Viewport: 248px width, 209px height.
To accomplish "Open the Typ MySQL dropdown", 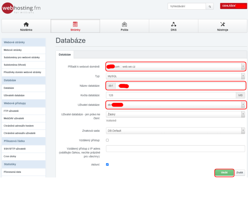I will pos(175,76).
